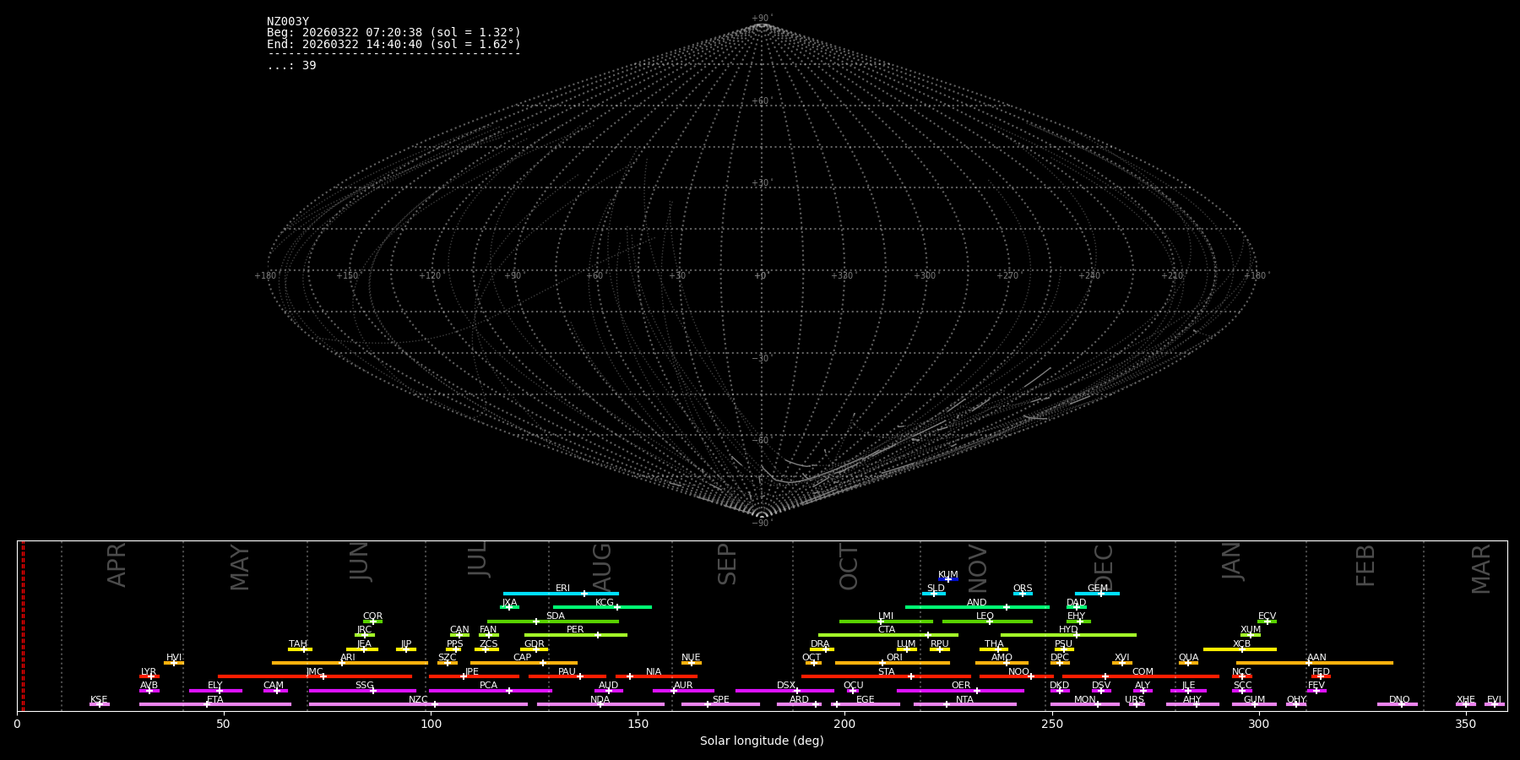Click the DAD shower label

[x=1076, y=603]
